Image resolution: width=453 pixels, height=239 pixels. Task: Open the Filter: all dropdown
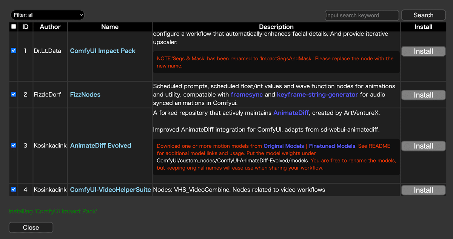coord(47,15)
